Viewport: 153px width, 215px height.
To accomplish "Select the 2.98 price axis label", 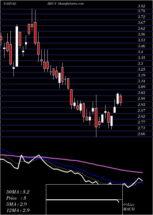I will pyautogui.click(x=141, y=99).
